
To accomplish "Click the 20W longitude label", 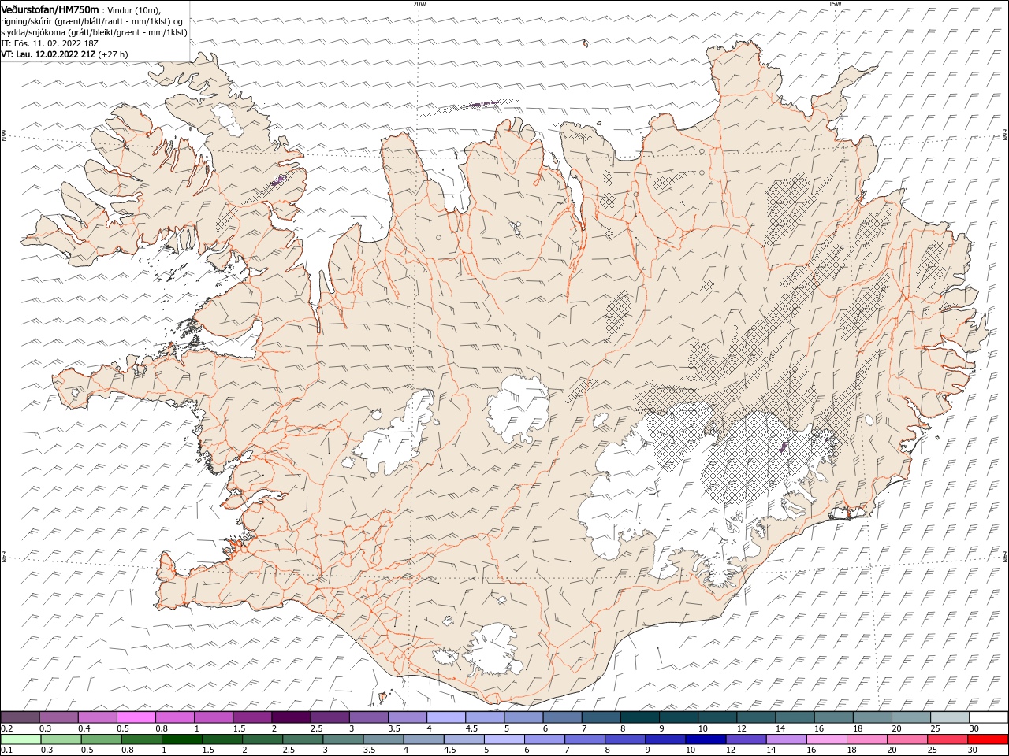I will click(x=419, y=4).
